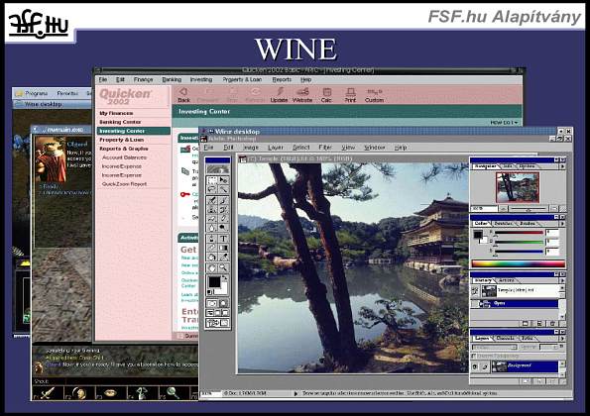This screenshot has width=590, height=416.
Task: Click the Navigator zoom slider
Action: 529,209
